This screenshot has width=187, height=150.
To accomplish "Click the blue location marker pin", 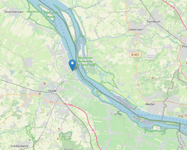I will pos(73,65).
